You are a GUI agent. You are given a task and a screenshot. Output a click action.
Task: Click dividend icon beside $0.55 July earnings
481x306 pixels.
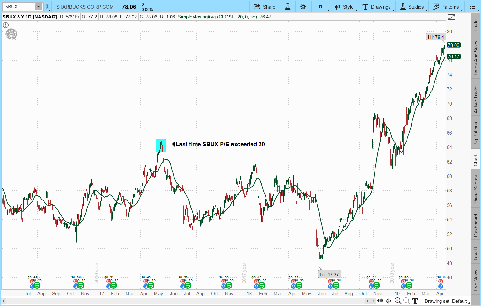188,285
